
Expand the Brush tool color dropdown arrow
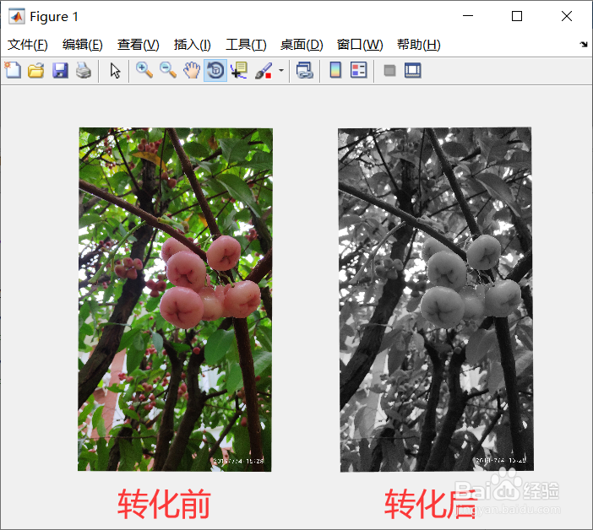[281, 70]
